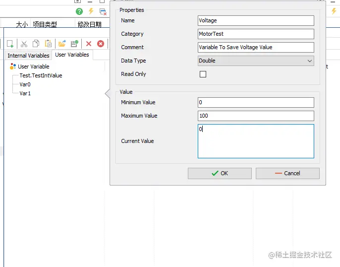The width and height of the screenshot is (340, 267).
Task: Click the save export disk icon
Action: pyautogui.click(x=74, y=44)
